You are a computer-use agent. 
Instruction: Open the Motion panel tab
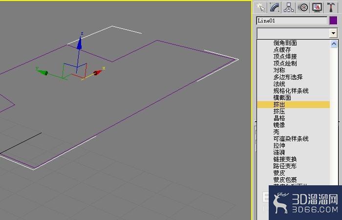[x=303, y=7]
